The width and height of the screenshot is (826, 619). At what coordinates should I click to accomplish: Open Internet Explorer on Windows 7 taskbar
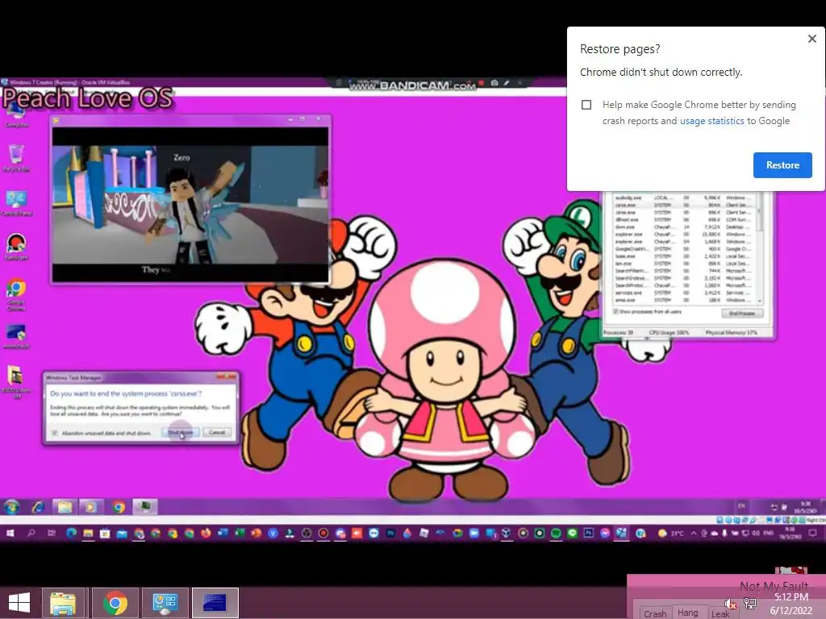click(38, 507)
